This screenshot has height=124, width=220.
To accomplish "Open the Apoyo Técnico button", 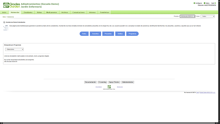I will pos(114,82).
